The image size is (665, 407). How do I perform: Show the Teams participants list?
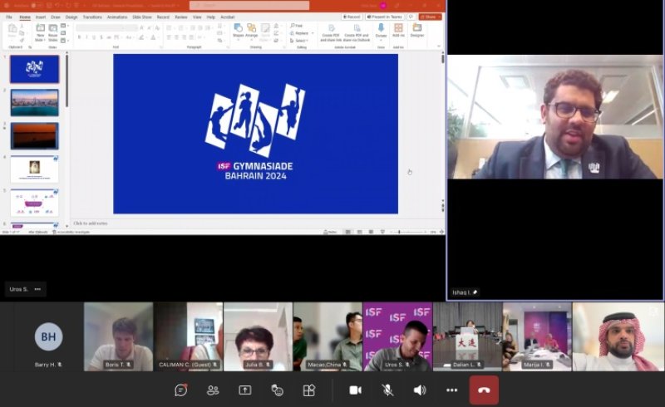click(x=213, y=390)
